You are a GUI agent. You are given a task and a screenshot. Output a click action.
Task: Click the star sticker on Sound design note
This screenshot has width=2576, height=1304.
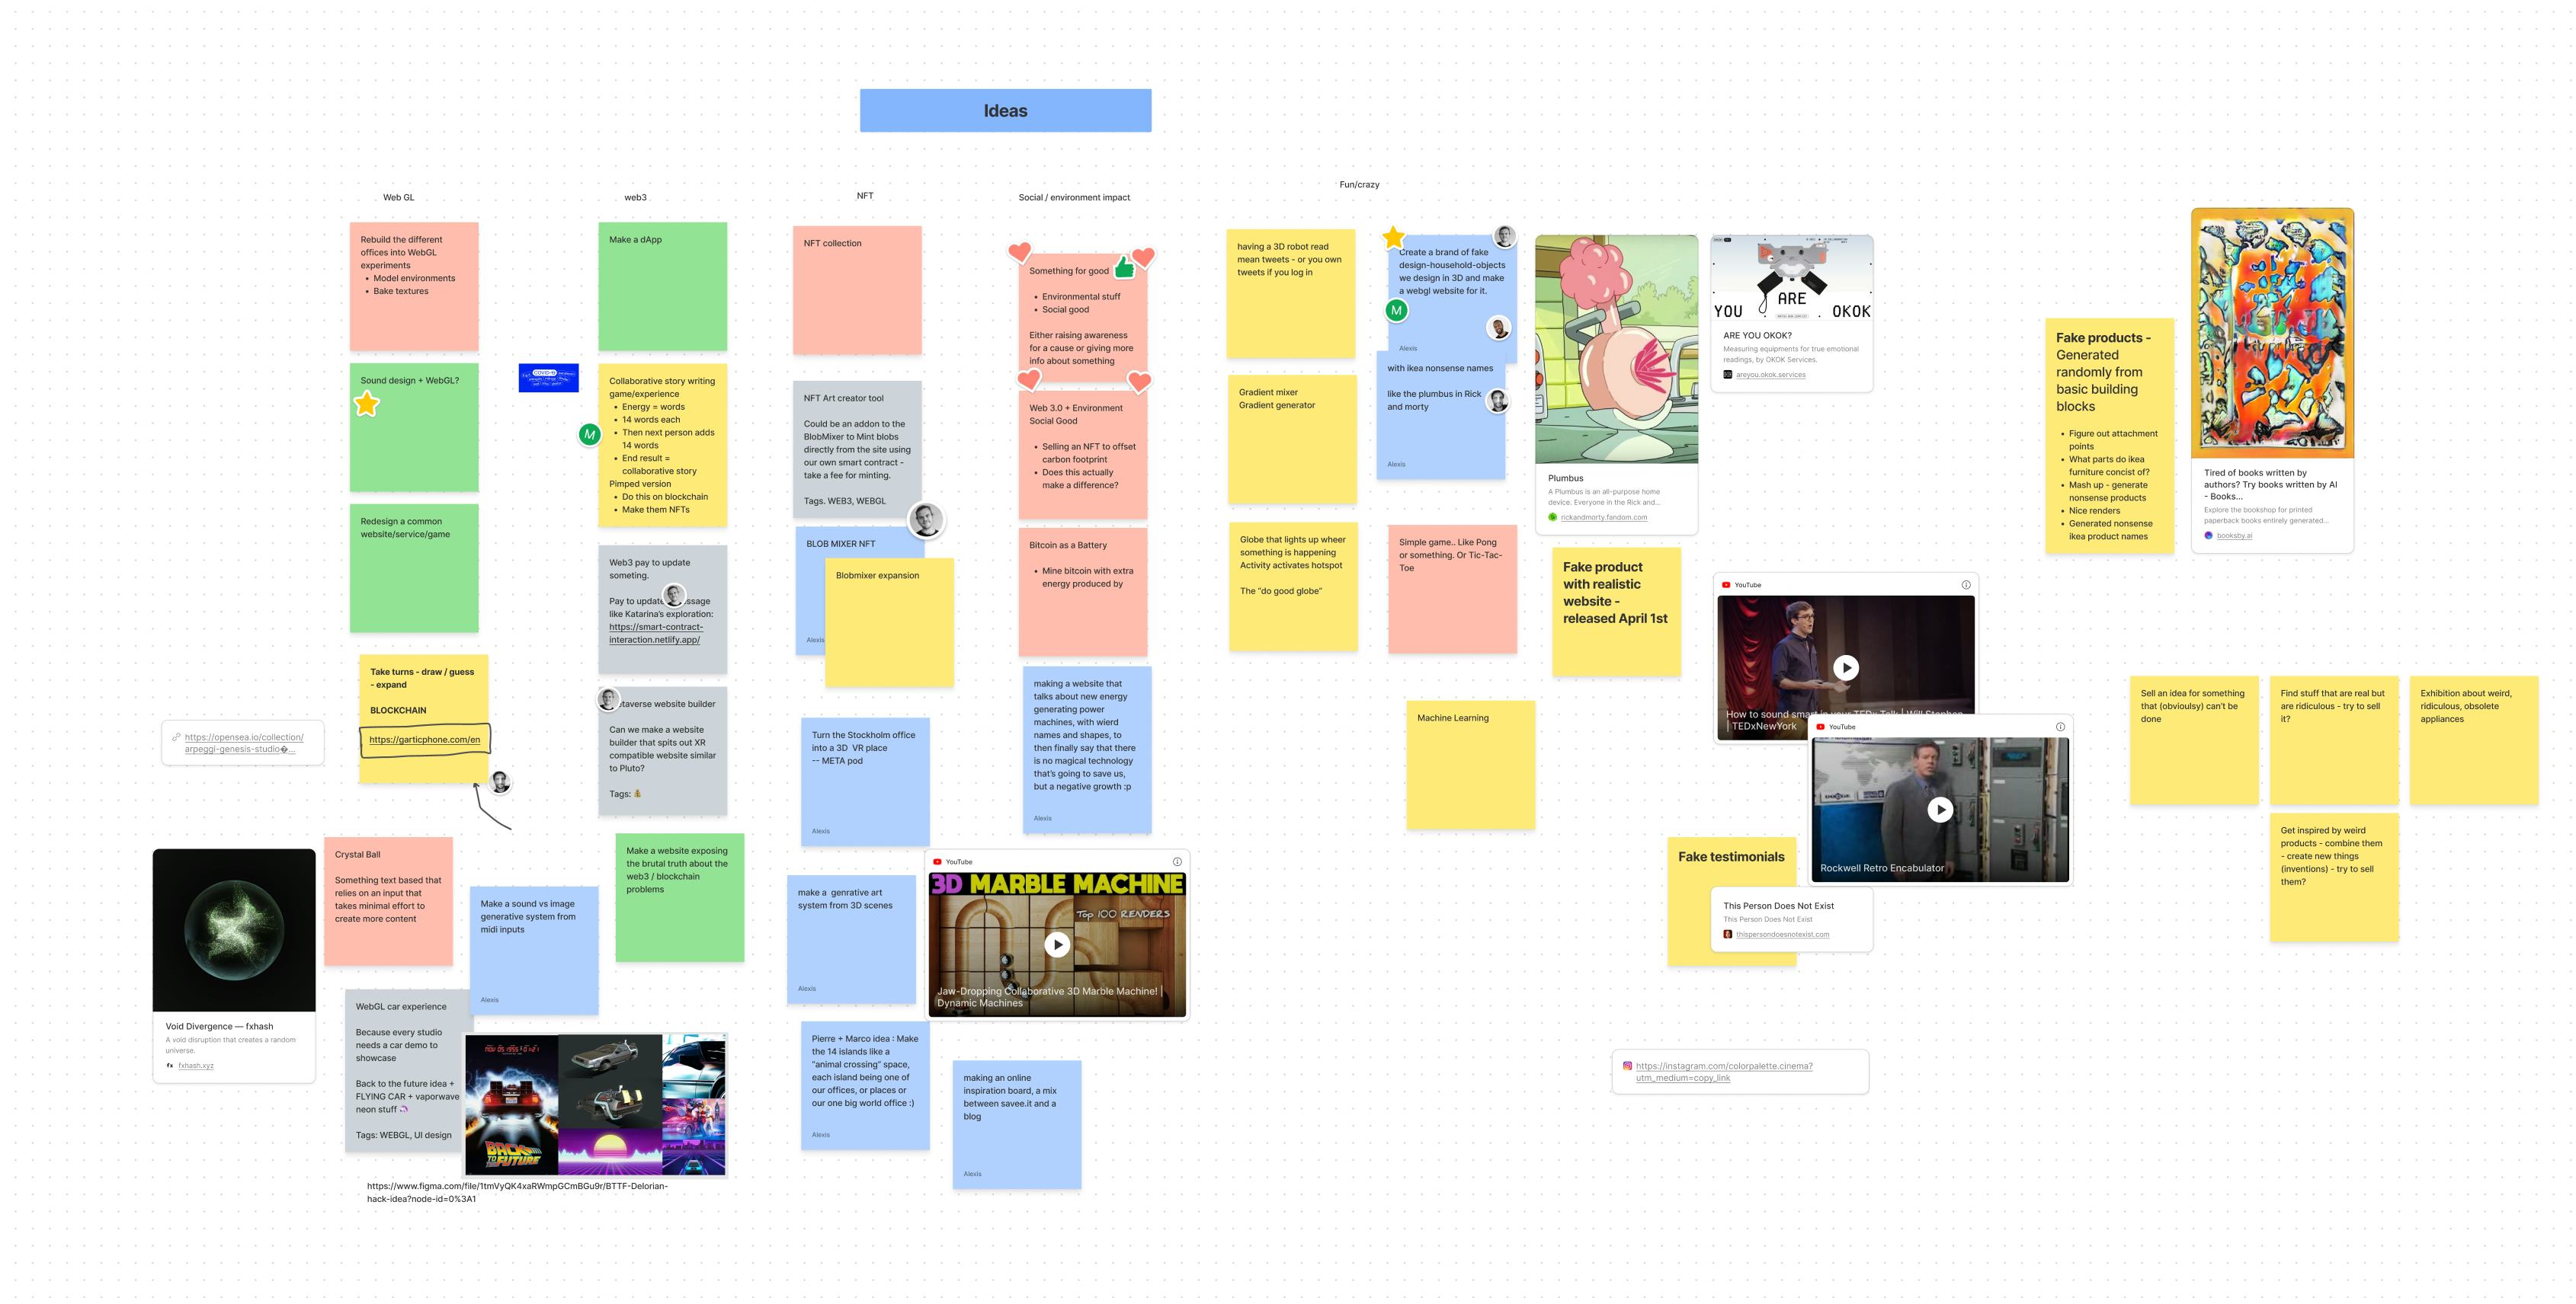pyautogui.click(x=367, y=404)
